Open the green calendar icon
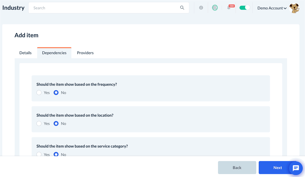The height and width of the screenshot is (177, 305). coord(215,8)
